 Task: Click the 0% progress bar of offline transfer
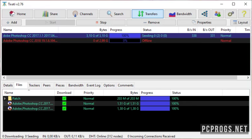point(125,41)
